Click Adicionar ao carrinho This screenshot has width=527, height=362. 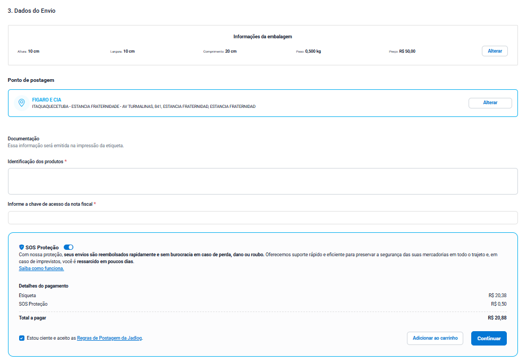coord(435,338)
